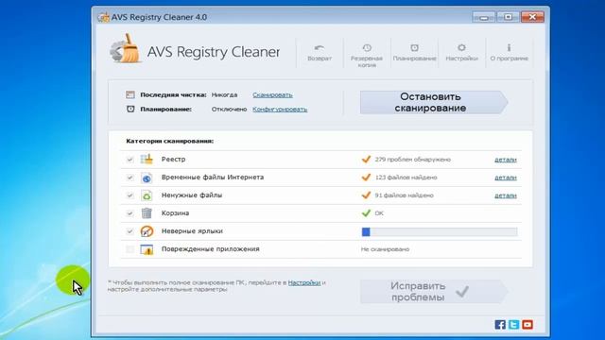
Task: Open the Twitter icon
Action: [513, 325]
